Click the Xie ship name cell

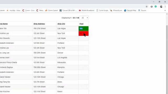click(x=16, y=82)
